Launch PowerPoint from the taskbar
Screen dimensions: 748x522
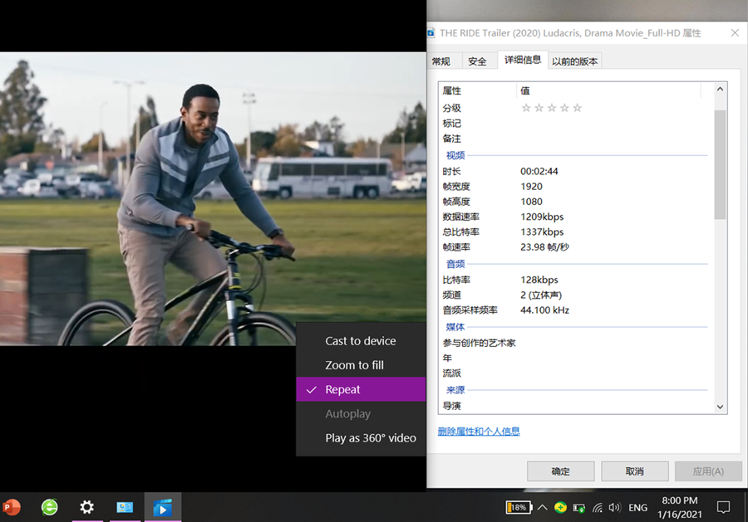coord(12,507)
